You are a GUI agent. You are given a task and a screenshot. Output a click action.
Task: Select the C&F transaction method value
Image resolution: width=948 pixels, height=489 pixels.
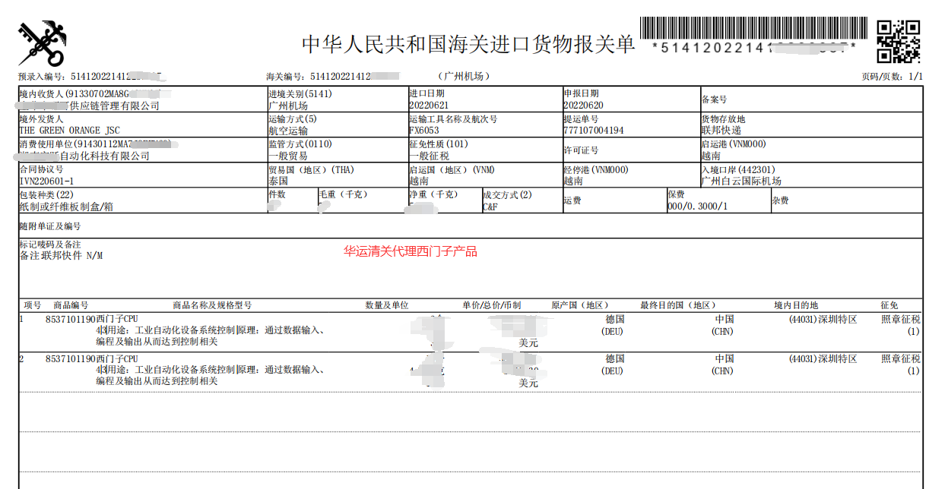pos(490,207)
